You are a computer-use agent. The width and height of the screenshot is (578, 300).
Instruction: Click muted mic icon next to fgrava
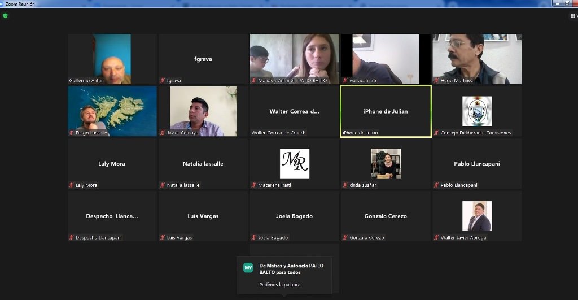tap(163, 81)
